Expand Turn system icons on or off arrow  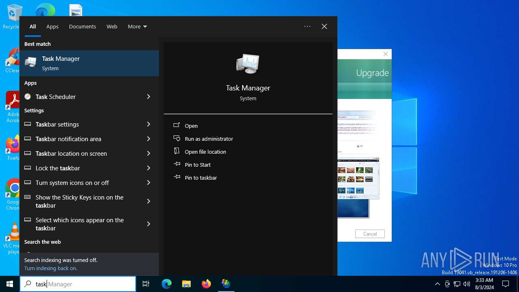(x=148, y=182)
